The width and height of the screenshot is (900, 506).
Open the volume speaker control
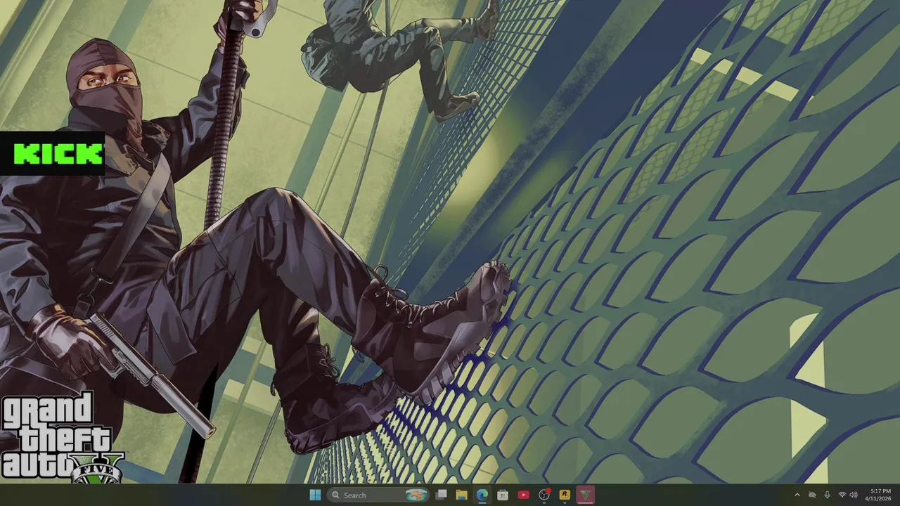(853, 495)
